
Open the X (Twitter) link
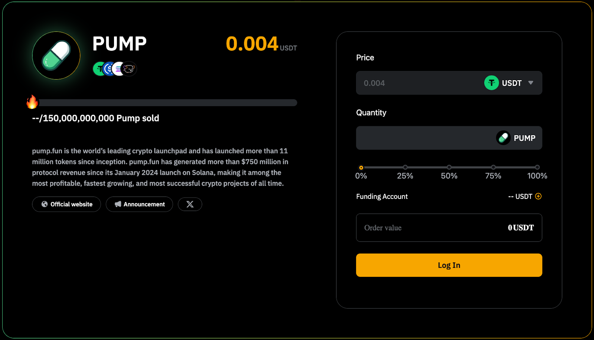tap(190, 204)
